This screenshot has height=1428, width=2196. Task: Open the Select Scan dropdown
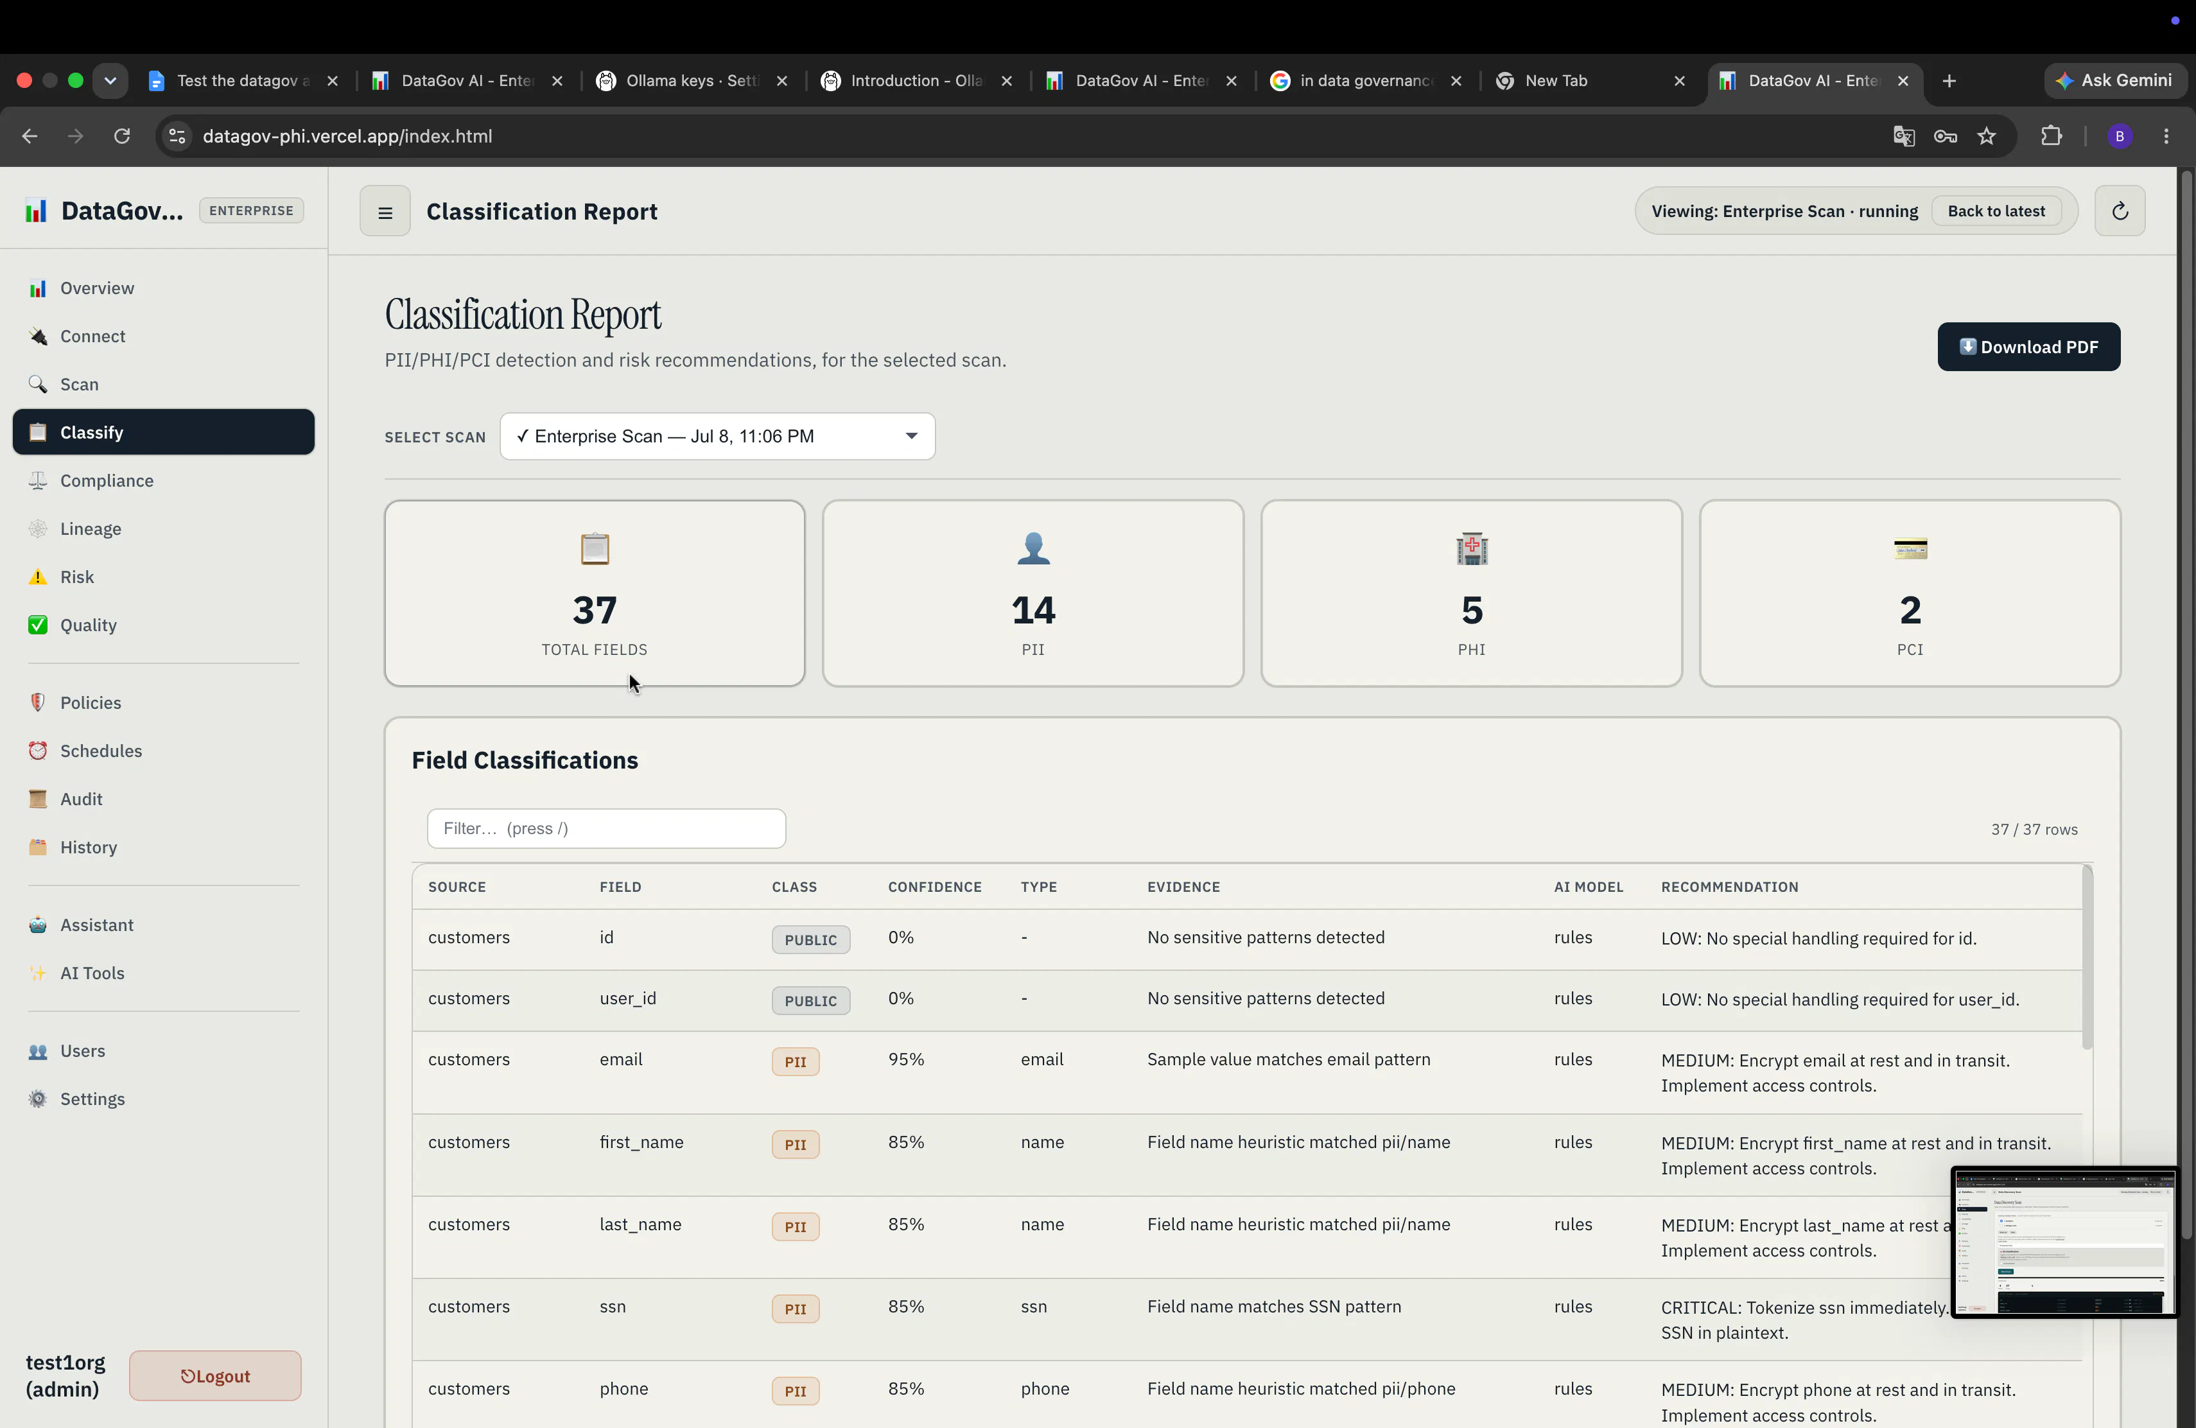717,437
